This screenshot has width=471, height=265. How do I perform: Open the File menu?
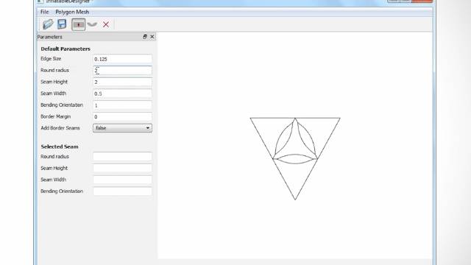point(44,12)
